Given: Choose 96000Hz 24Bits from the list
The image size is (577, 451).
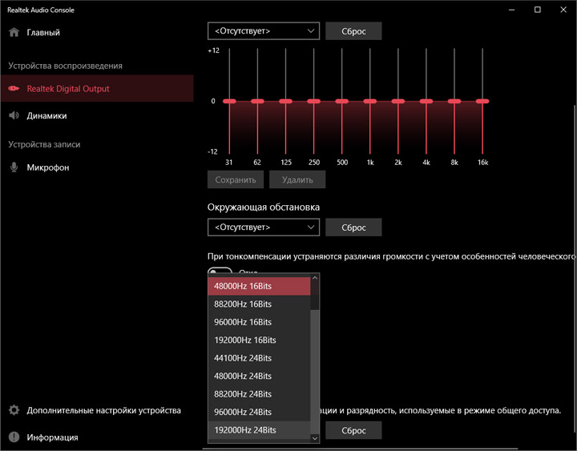Looking at the screenshot, I should coord(260,412).
